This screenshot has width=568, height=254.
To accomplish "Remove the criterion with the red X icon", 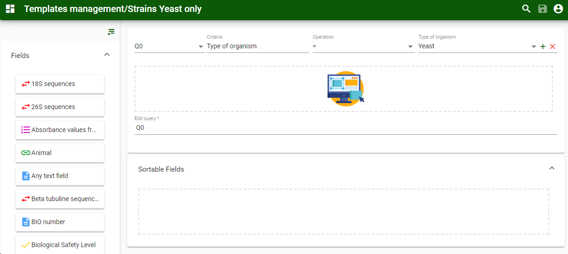I will pos(552,46).
